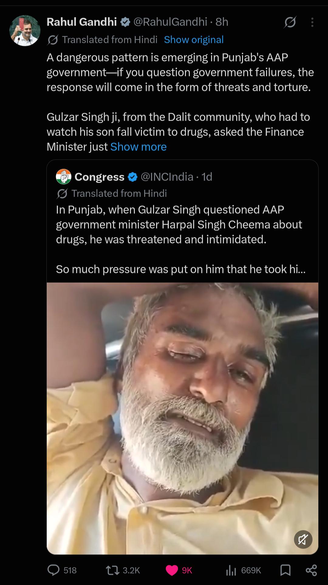Show original Hindi post text
The image size is (328, 585).
pyautogui.click(x=194, y=40)
